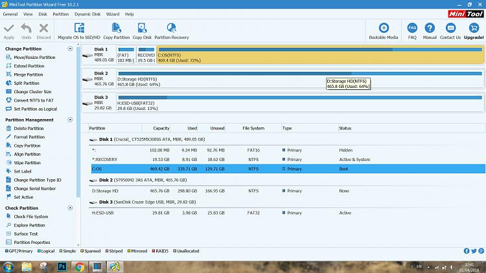The image size is (486, 273).
Task: Select the FAT 102 MB block on Disk 1
Action: coord(126,55)
